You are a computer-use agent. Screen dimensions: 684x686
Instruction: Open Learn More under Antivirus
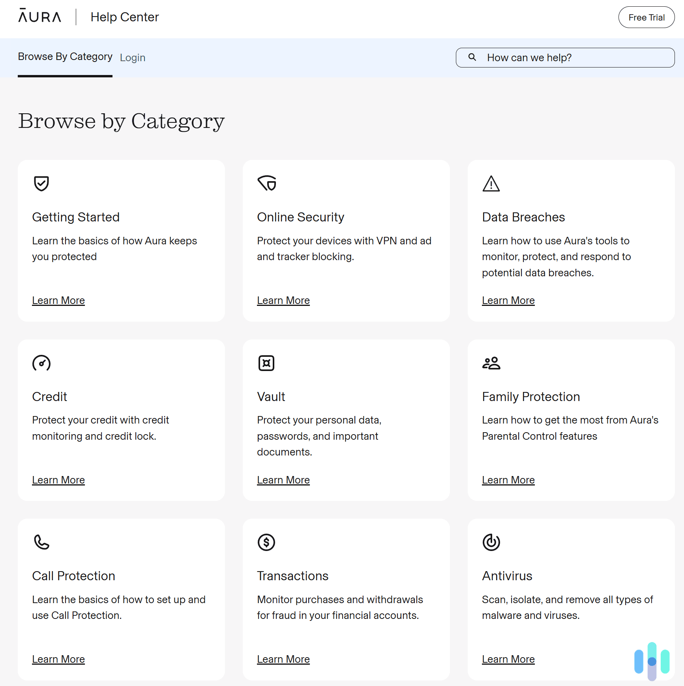[x=508, y=659]
